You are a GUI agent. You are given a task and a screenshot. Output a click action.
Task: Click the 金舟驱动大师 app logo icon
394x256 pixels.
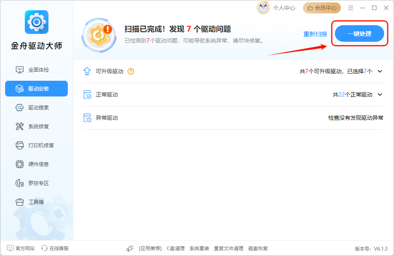point(37,22)
